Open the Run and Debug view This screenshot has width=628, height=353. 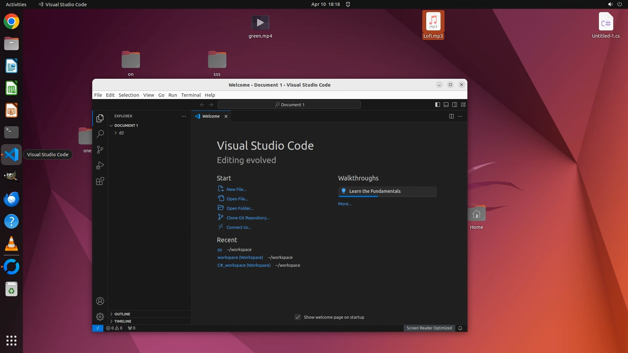(x=100, y=165)
